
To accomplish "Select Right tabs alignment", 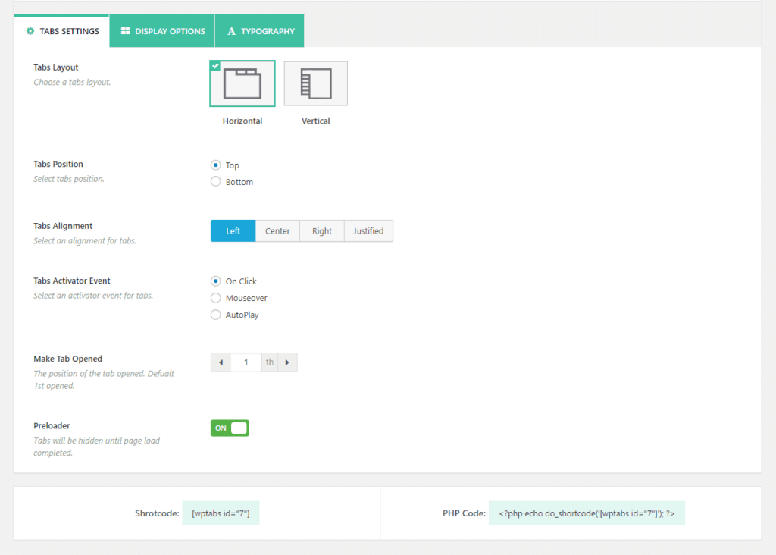I will [321, 230].
